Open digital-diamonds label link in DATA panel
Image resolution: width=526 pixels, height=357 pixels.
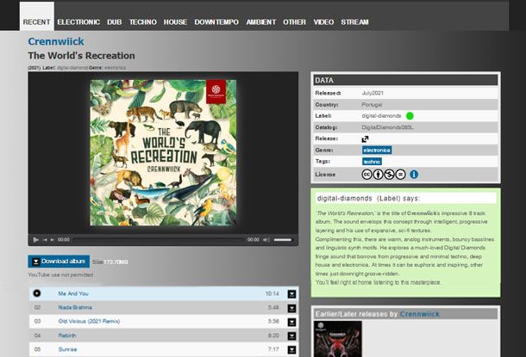[381, 116]
